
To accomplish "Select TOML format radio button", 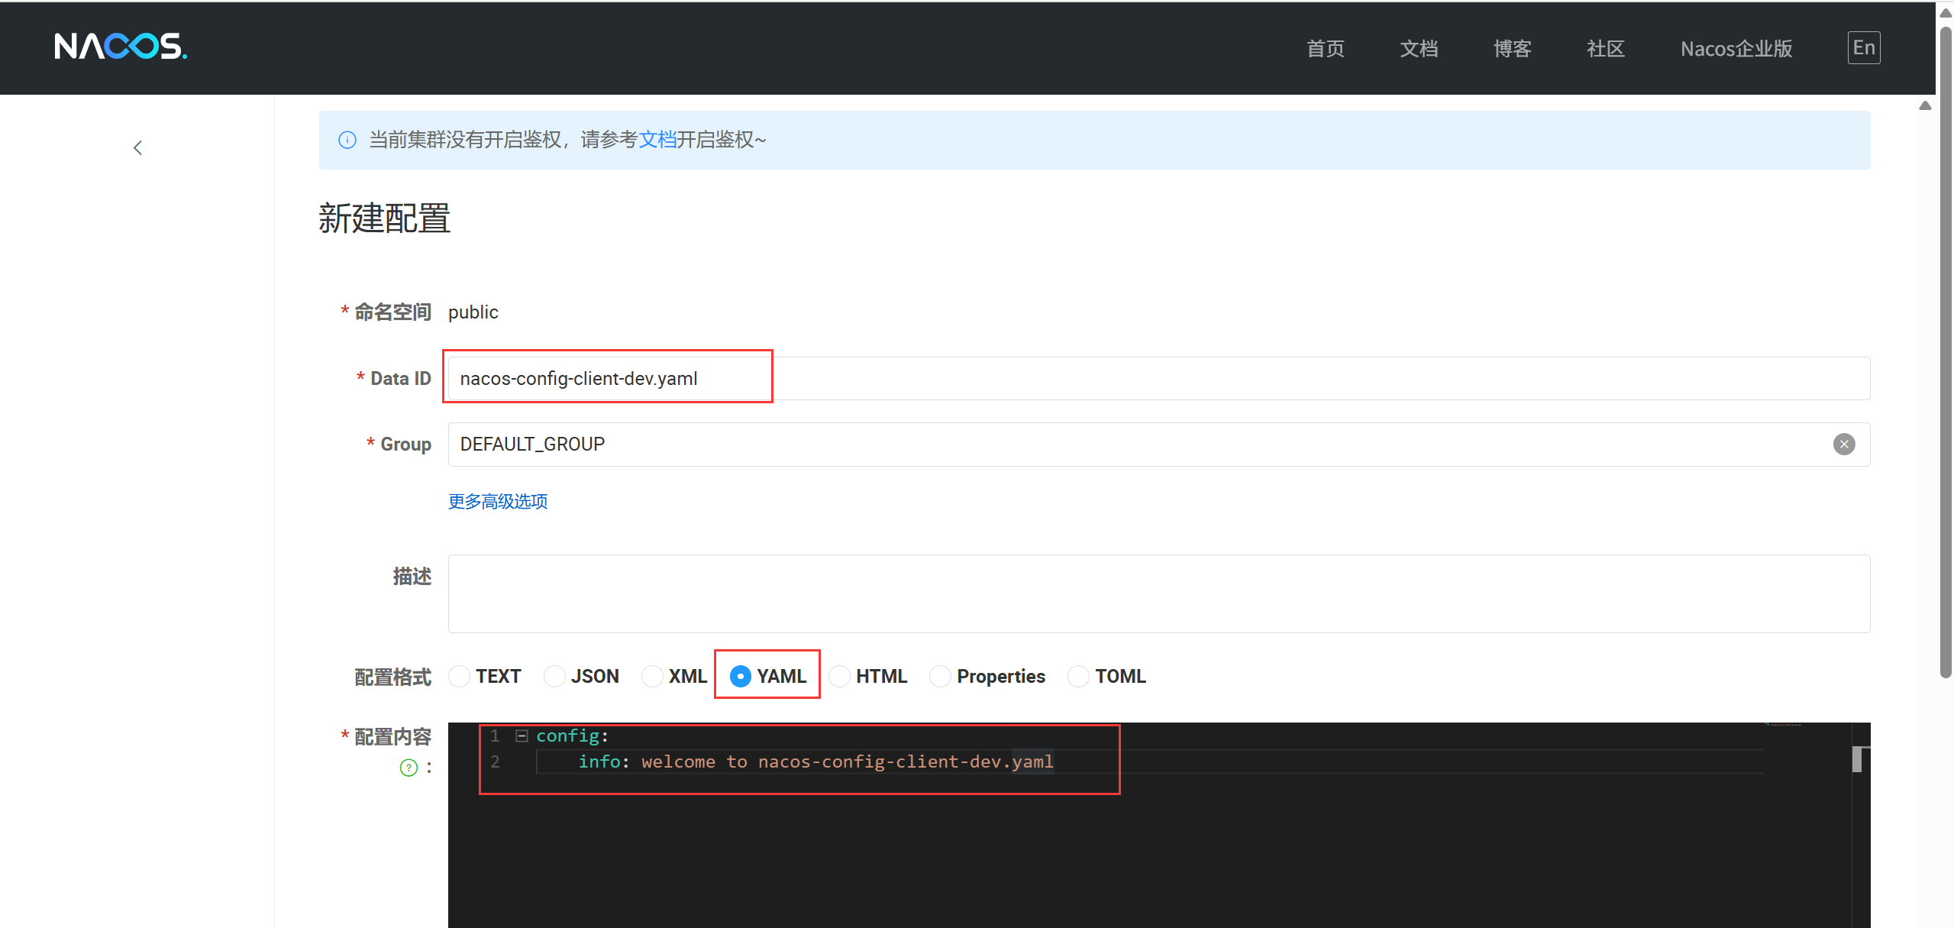I will coord(1078,677).
